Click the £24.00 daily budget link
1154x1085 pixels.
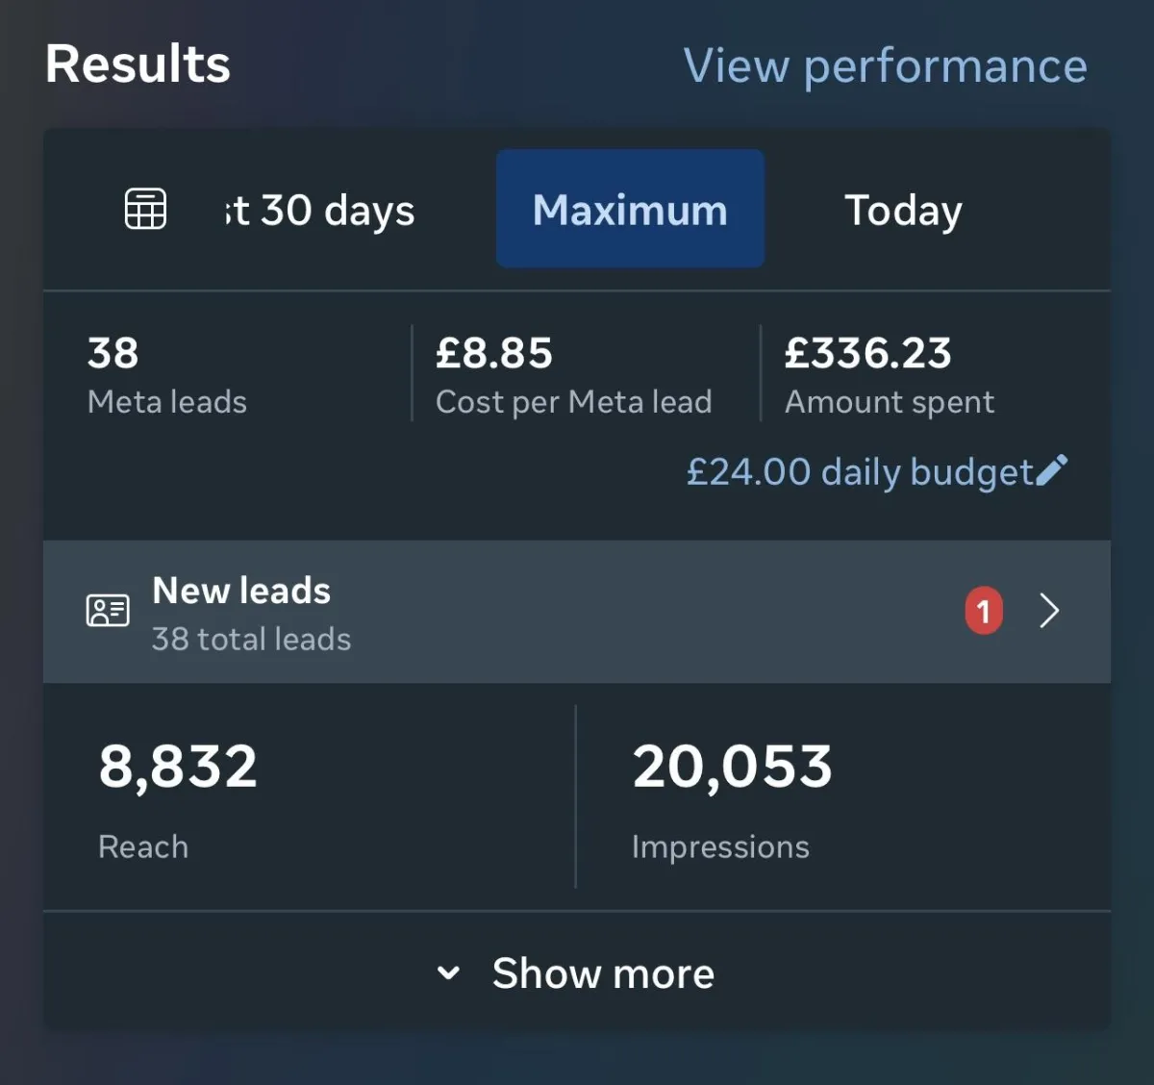pyautogui.click(x=859, y=472)
